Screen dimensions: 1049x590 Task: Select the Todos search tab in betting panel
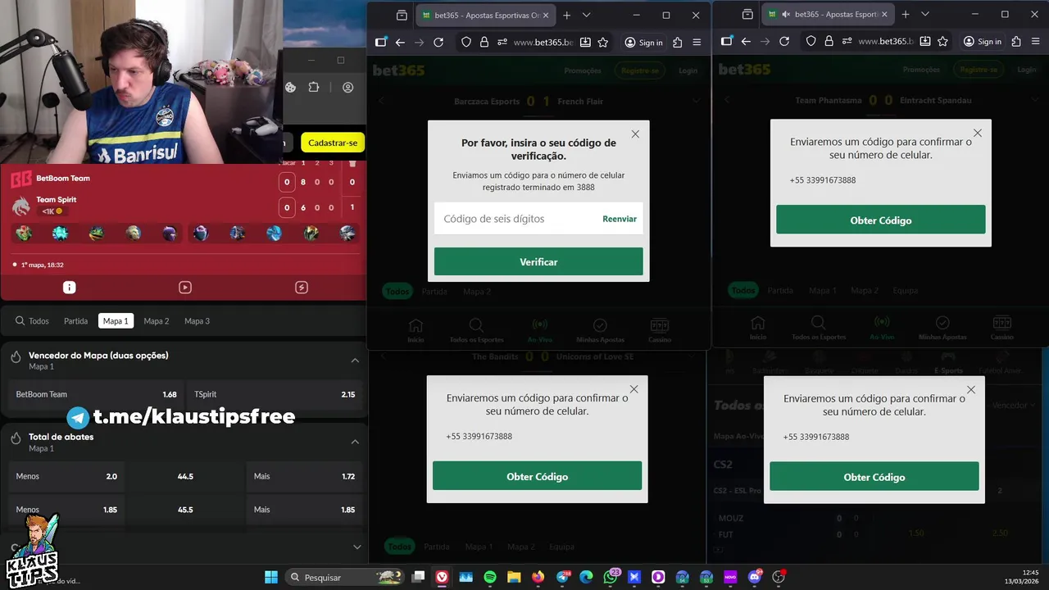(32, 321)
